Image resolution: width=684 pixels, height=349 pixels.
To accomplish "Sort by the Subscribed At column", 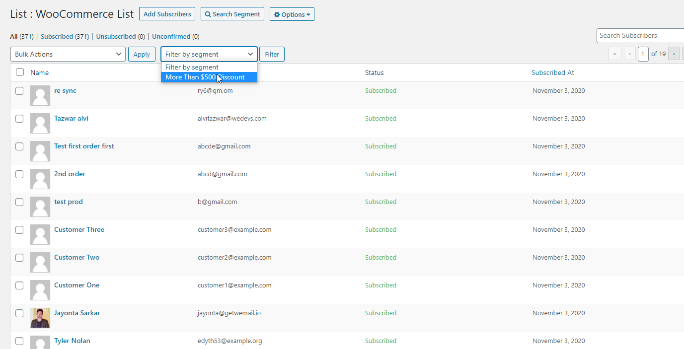I will [552, 72].
